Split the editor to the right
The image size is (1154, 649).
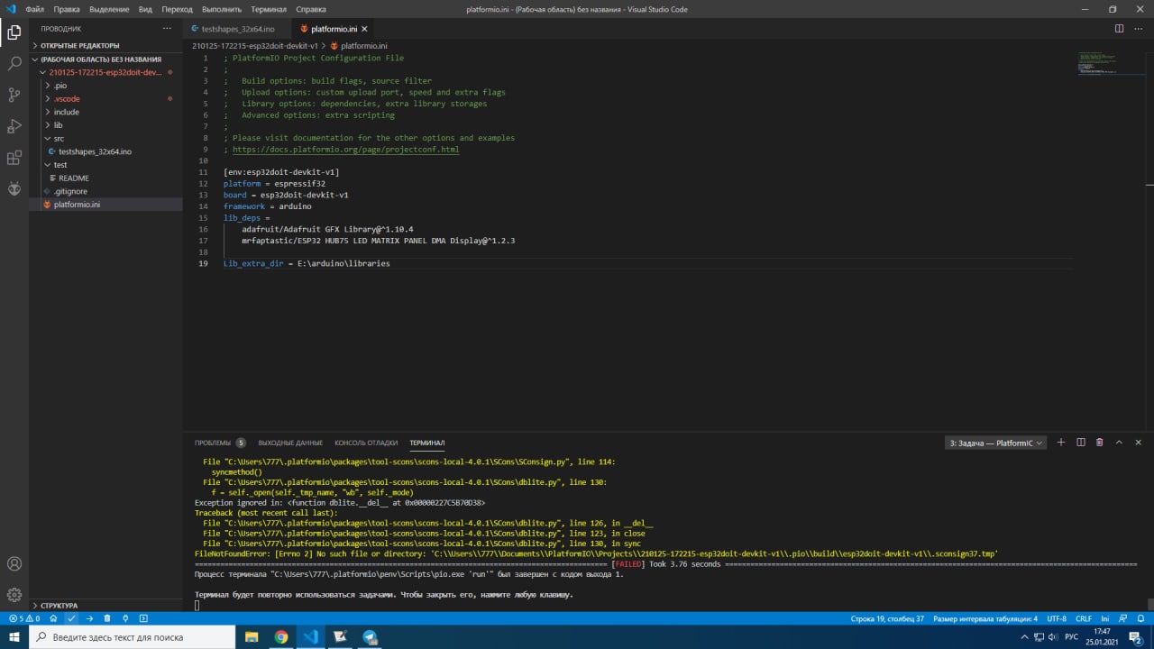coord(1119,29)
